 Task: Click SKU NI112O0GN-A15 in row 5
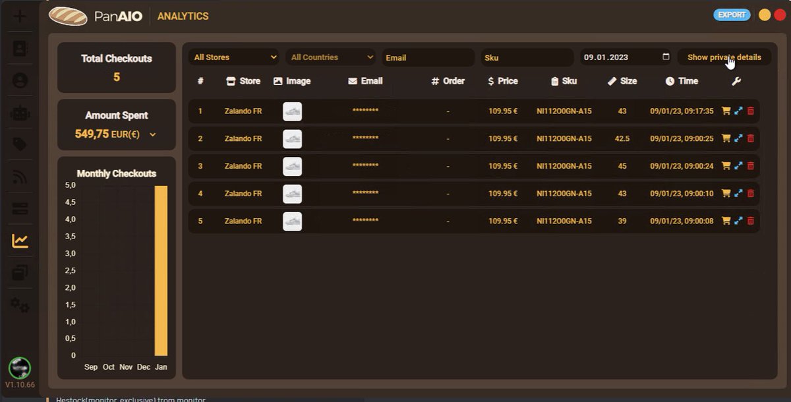point(564,221)
